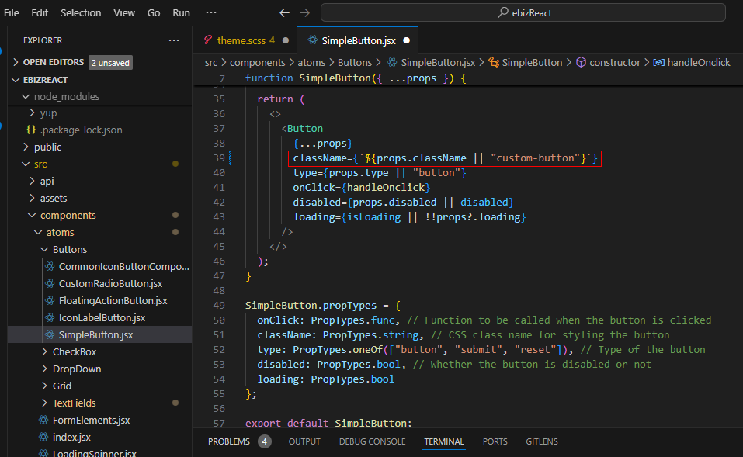Image resolution: width=743 pixels, height=457 pixels.
Task: Expand the DropDown folder
Action: [x=71, y=369]
